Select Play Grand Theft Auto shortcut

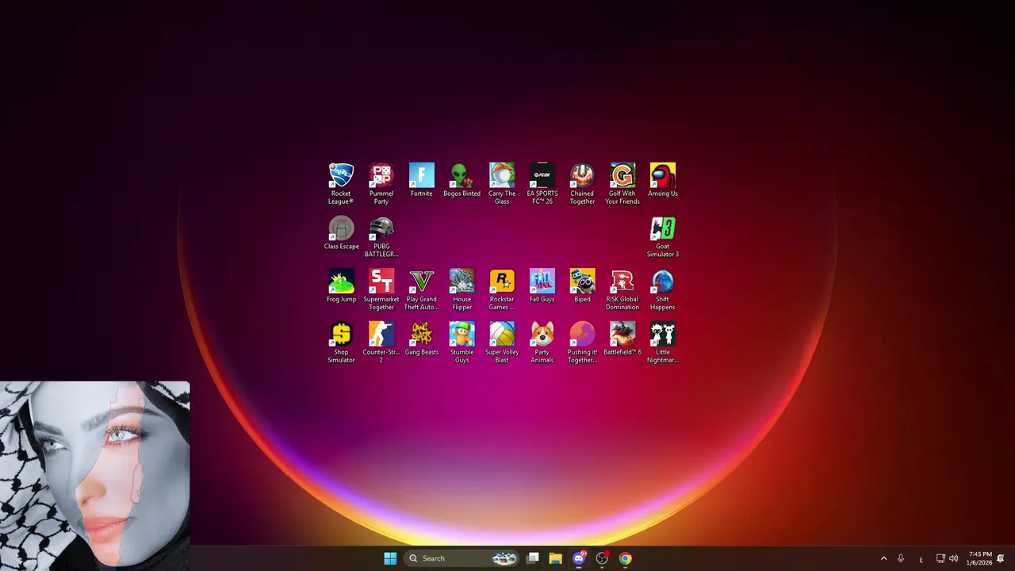click(422, 290)
